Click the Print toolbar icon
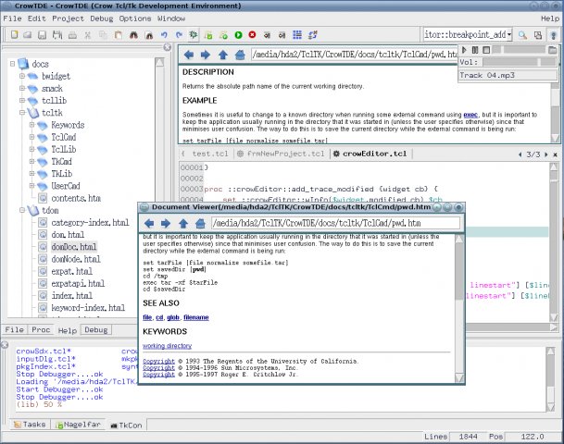The height and width of the screenshot is (444, 564). (x=72, y=35)
